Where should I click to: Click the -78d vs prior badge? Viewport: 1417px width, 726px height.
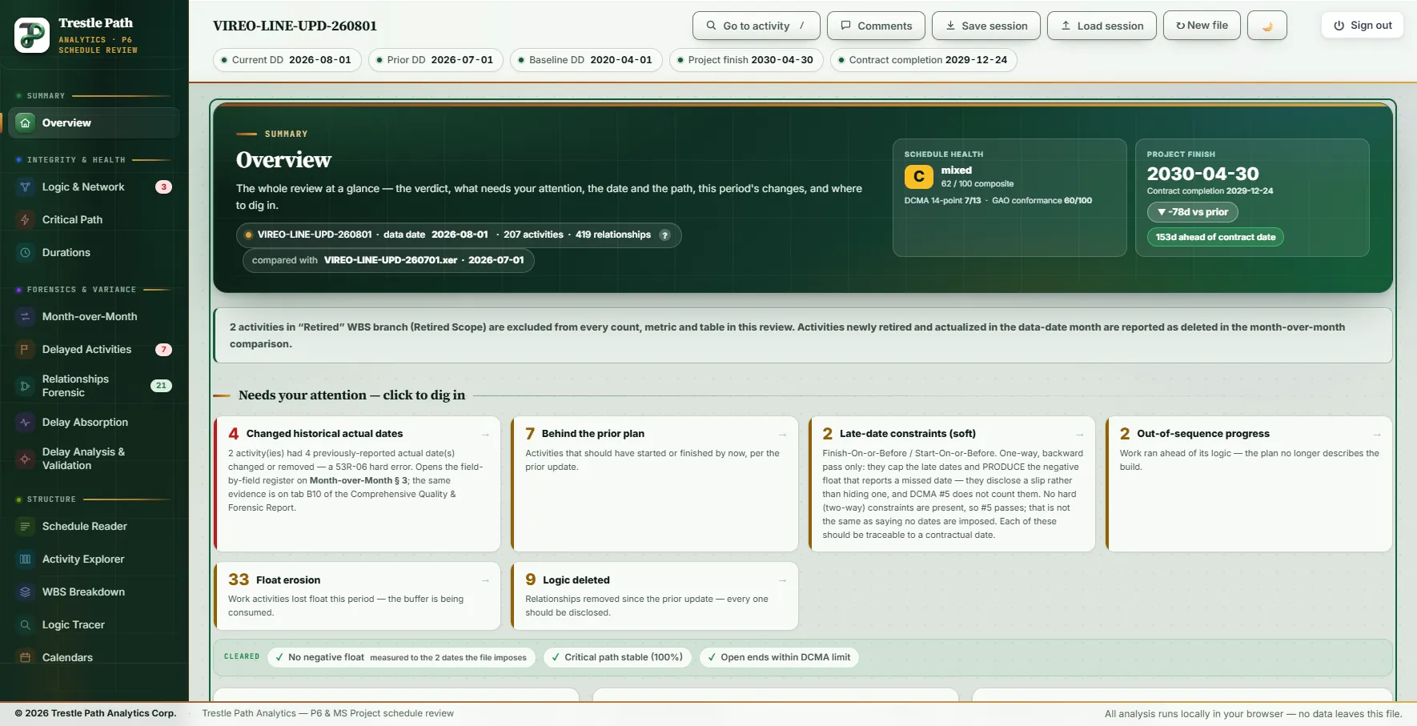(x=1193, y=212)
